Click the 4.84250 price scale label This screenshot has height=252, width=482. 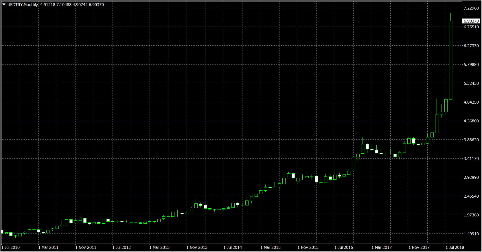(x=471, y=102)
